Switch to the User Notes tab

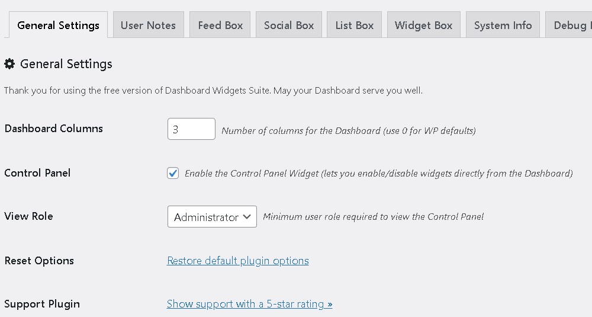[148, 25]
